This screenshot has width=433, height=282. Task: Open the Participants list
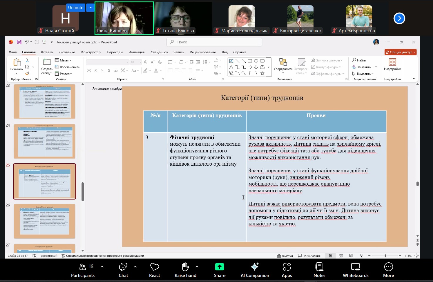pyautogui.click(x=83, y=267)
